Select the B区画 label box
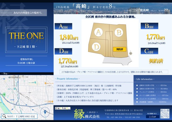172x122 pixels. pos(149,26)
